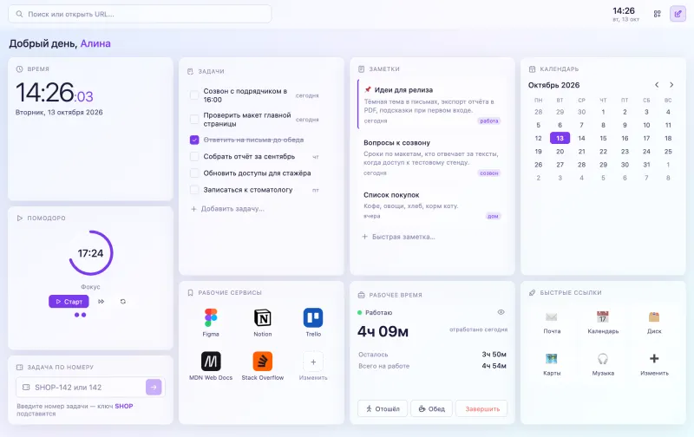Click the 4ч 09м worked time value
The height and width of the screenshot is (437, 694).
(x=383, y=331)
